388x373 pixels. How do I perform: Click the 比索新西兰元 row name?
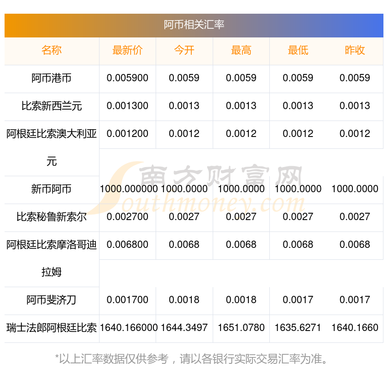click(52, 106)
